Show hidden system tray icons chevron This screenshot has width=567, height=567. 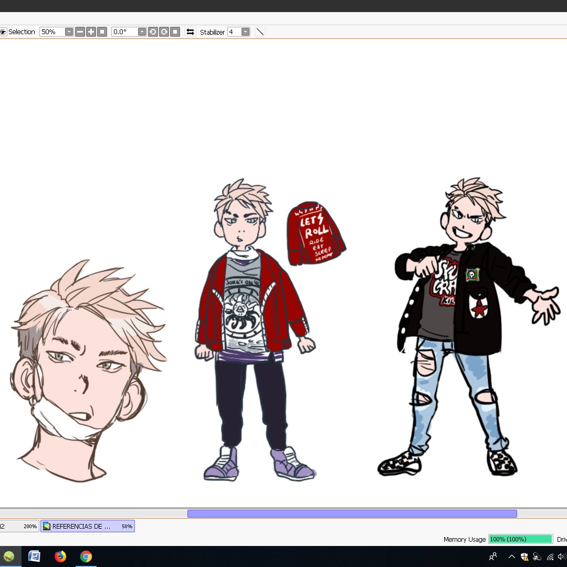click(512, 556)
